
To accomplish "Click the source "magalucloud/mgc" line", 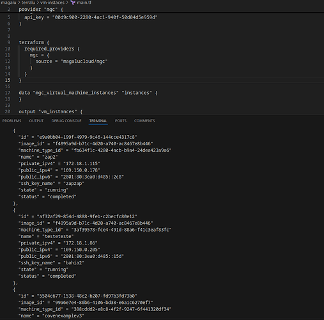I will click(72, 61).
